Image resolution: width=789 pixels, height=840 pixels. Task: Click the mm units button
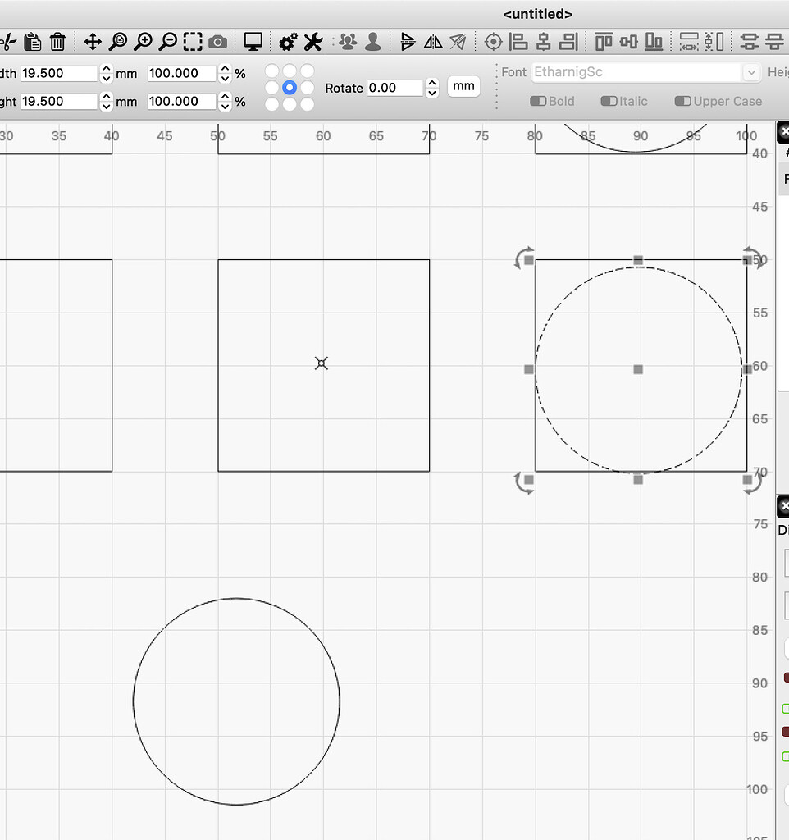click(463, 87)
